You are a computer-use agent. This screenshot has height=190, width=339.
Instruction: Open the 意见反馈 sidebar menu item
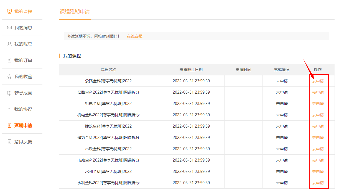point(23,142)
